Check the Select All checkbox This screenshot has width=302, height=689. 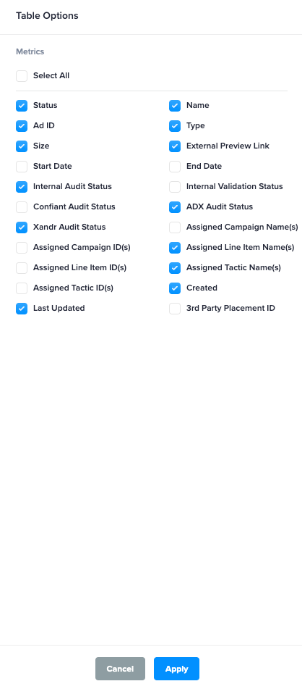[22, 76]
